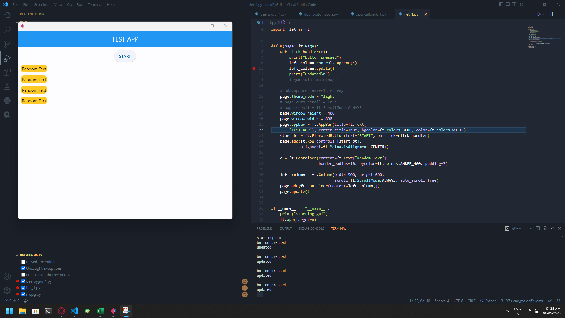This screenshot has height=318, width=565.
Task: Open the Terminal menu
Action: coord(95,4)
